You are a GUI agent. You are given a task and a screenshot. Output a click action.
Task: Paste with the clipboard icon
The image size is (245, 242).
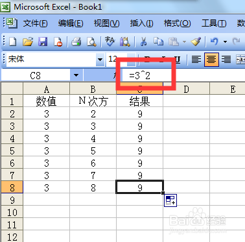coord(174,41)
